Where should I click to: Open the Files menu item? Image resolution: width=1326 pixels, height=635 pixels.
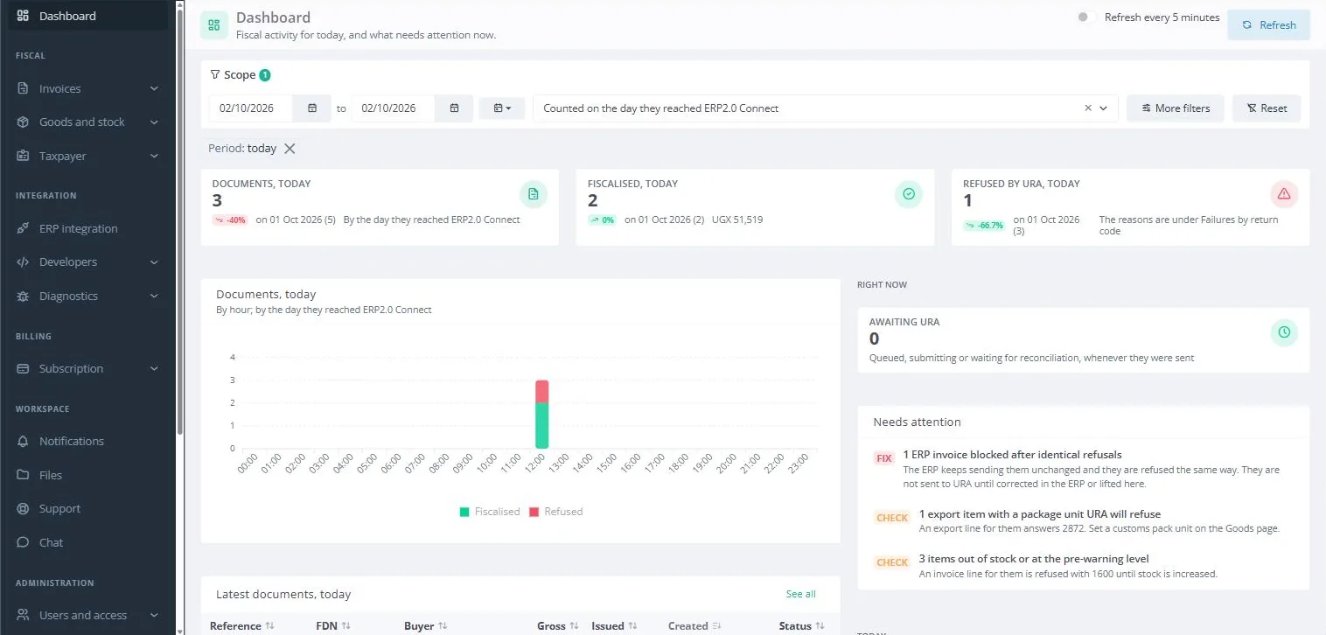[x=87, y=475]
